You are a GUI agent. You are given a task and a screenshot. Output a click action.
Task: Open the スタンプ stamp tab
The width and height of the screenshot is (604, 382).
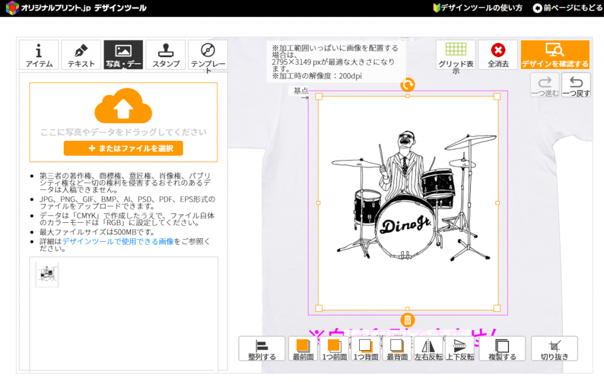[x=166, y=55]
